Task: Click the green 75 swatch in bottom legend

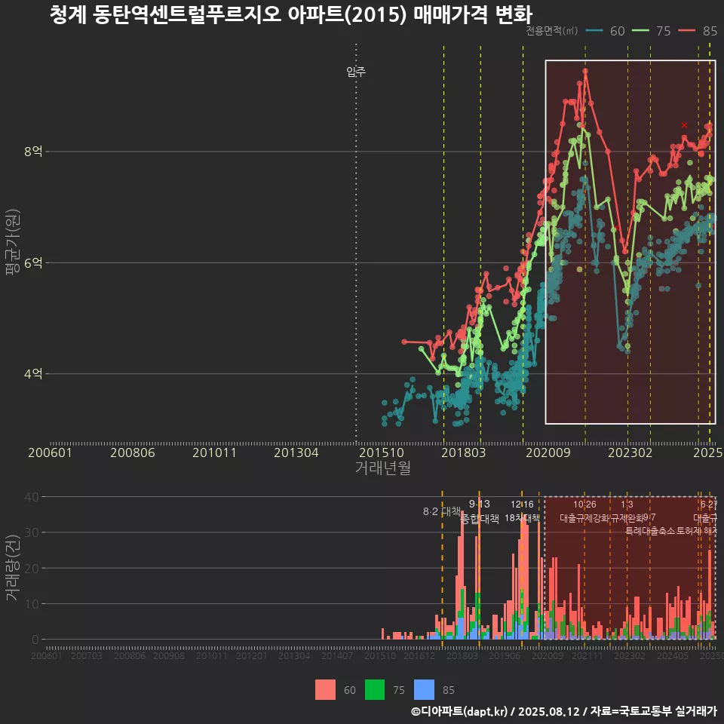Action: pyautogui.click(x=375, y=690)
